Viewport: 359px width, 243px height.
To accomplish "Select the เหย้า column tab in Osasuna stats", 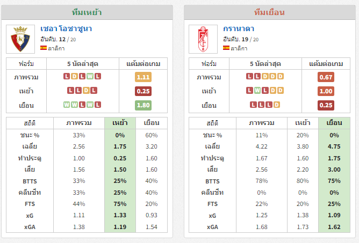I will coord(120,123).
